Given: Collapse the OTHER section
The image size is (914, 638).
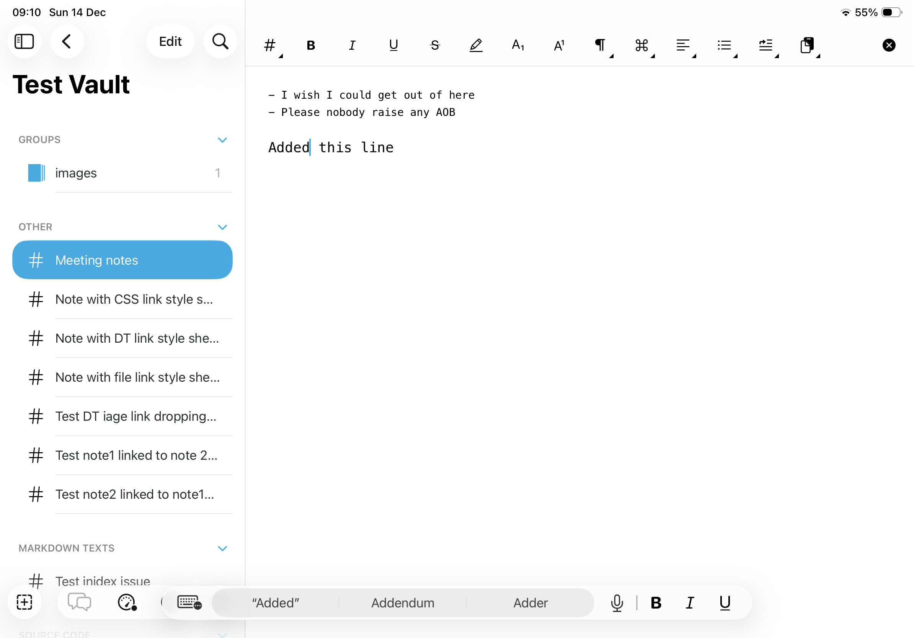Looking at the screenshot, I should [x=222, y=227].
